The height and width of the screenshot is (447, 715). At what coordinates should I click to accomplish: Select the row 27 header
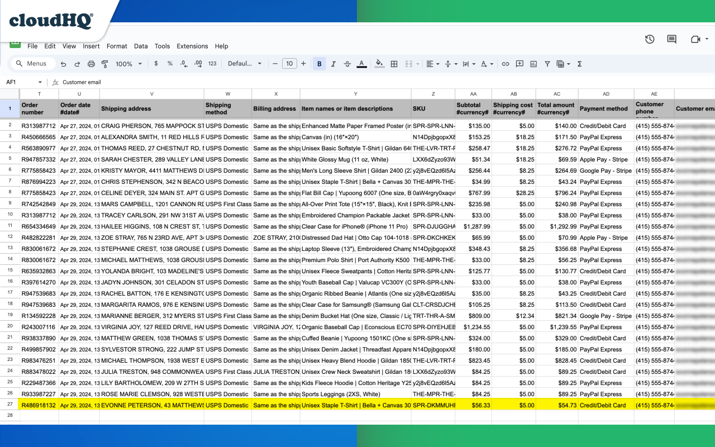coord(9,405)
